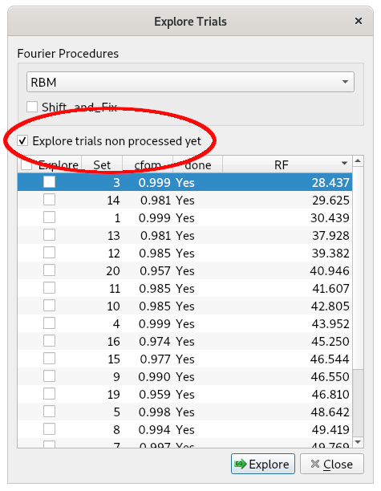Click the scrollbar down arrow of the trials list

[x=358, y=442]
